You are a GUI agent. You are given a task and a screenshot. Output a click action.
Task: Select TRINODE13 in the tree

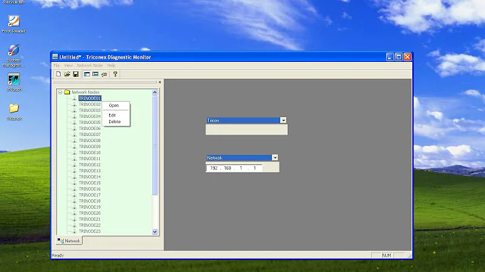click(90, 170)
